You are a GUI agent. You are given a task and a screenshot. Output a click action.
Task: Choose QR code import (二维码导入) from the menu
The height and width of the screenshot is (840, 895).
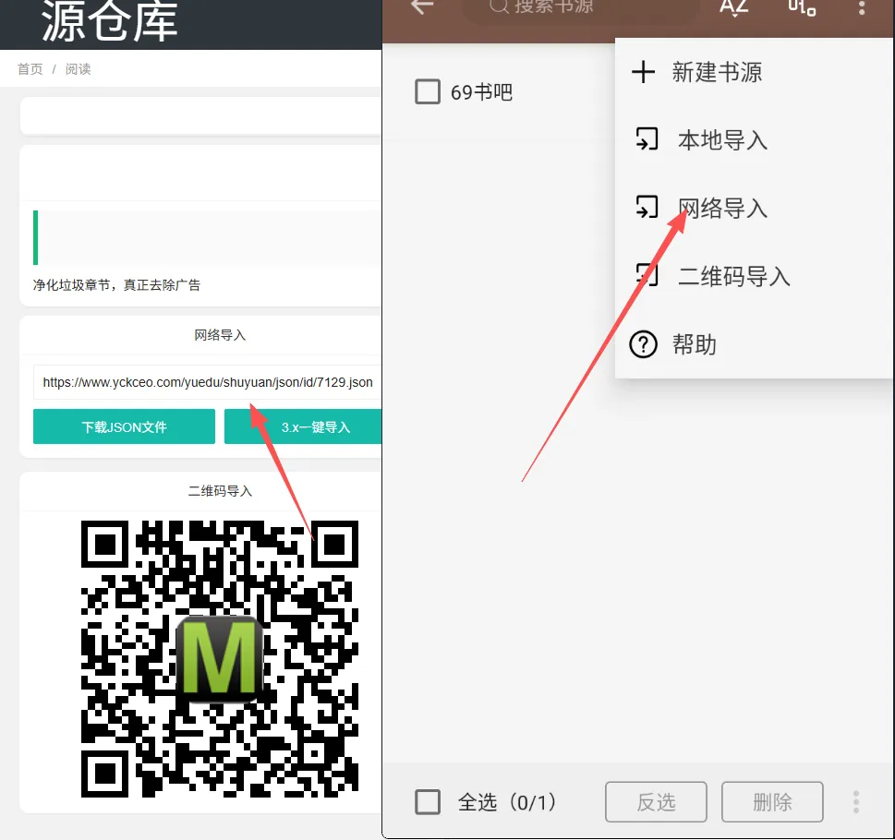click(x=754, y=277)
